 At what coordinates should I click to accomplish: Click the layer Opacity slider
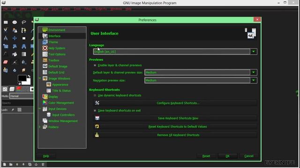17,103
